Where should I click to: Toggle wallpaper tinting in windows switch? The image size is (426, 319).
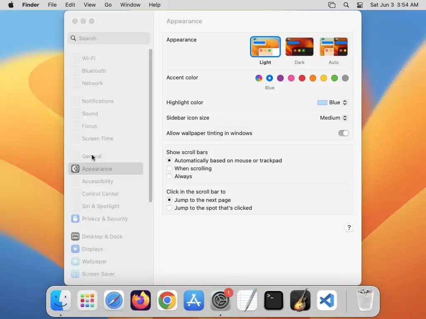click(343, 133)
